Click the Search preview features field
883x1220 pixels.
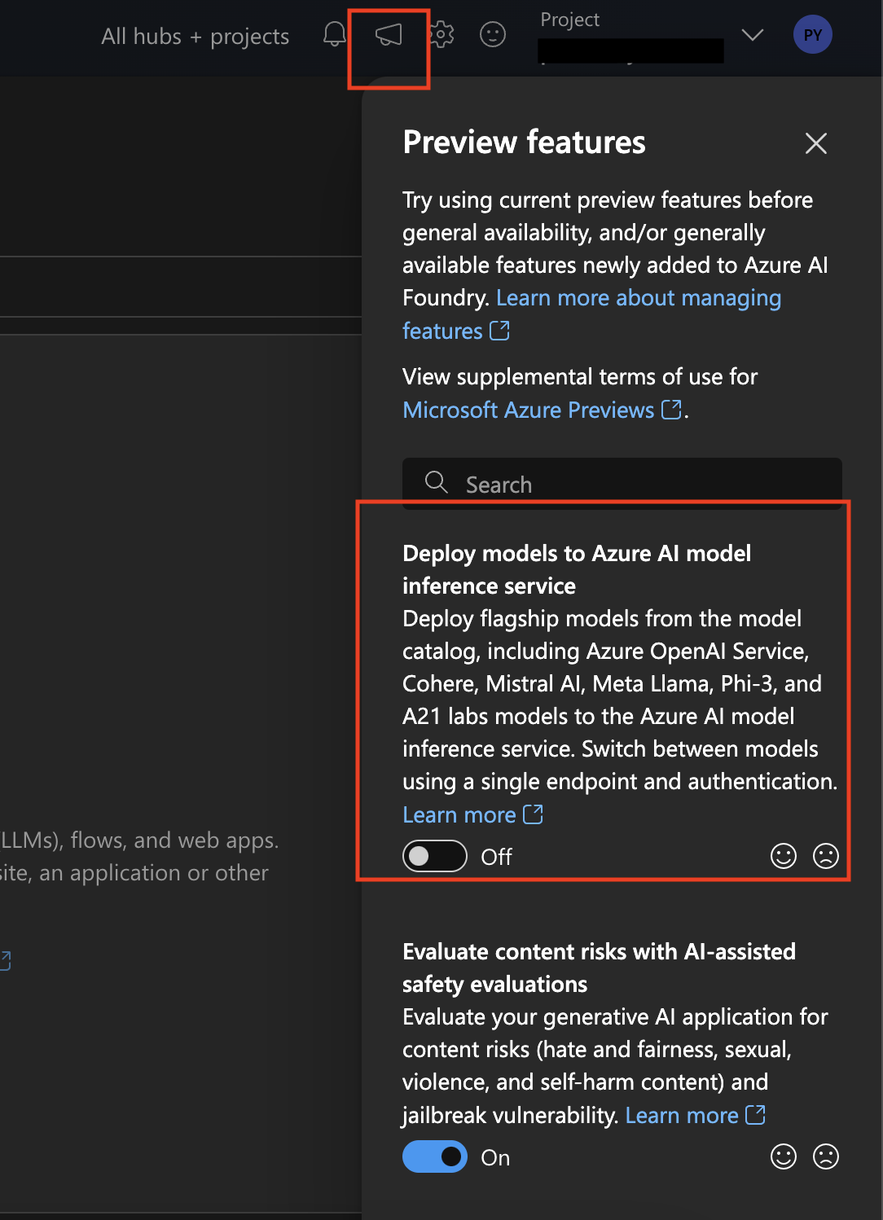point(622,484)
